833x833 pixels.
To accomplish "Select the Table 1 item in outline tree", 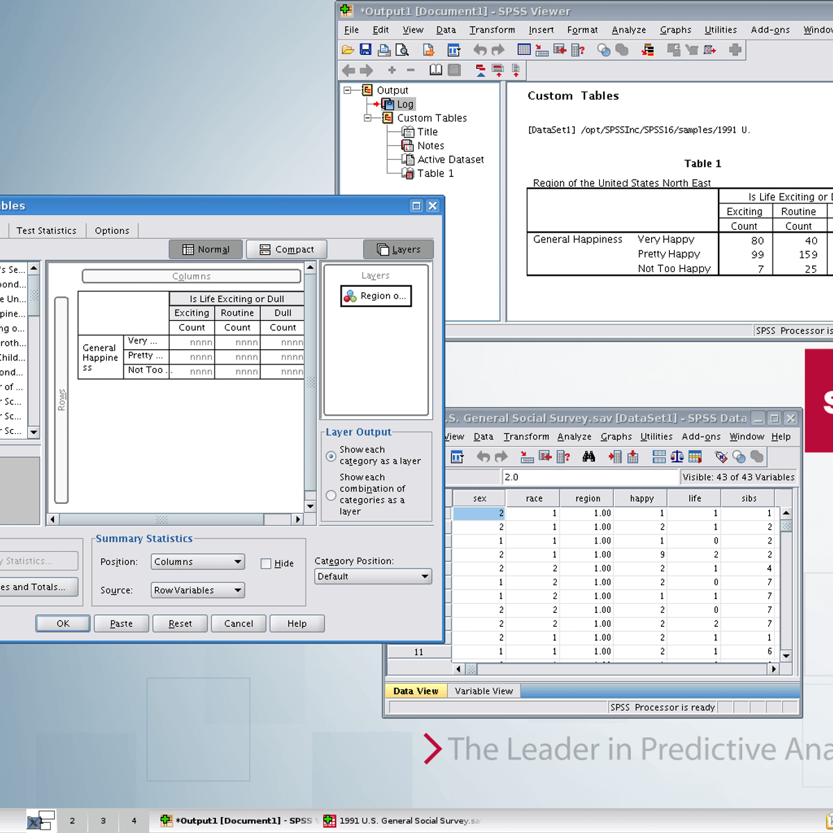I will tap(435, 174).
